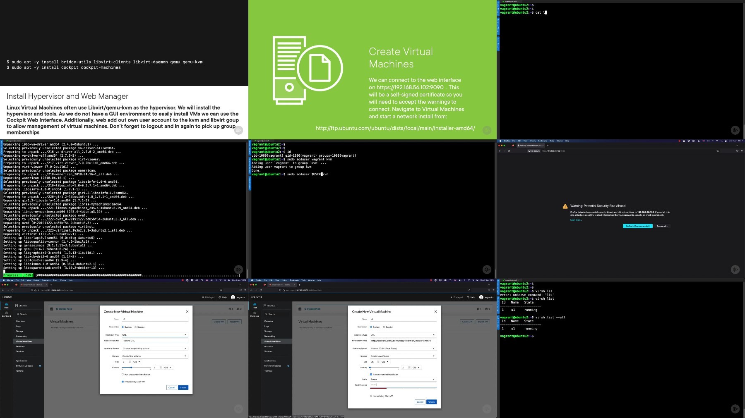Open Tools menu above the security warning page

click(x=552, y=141)
